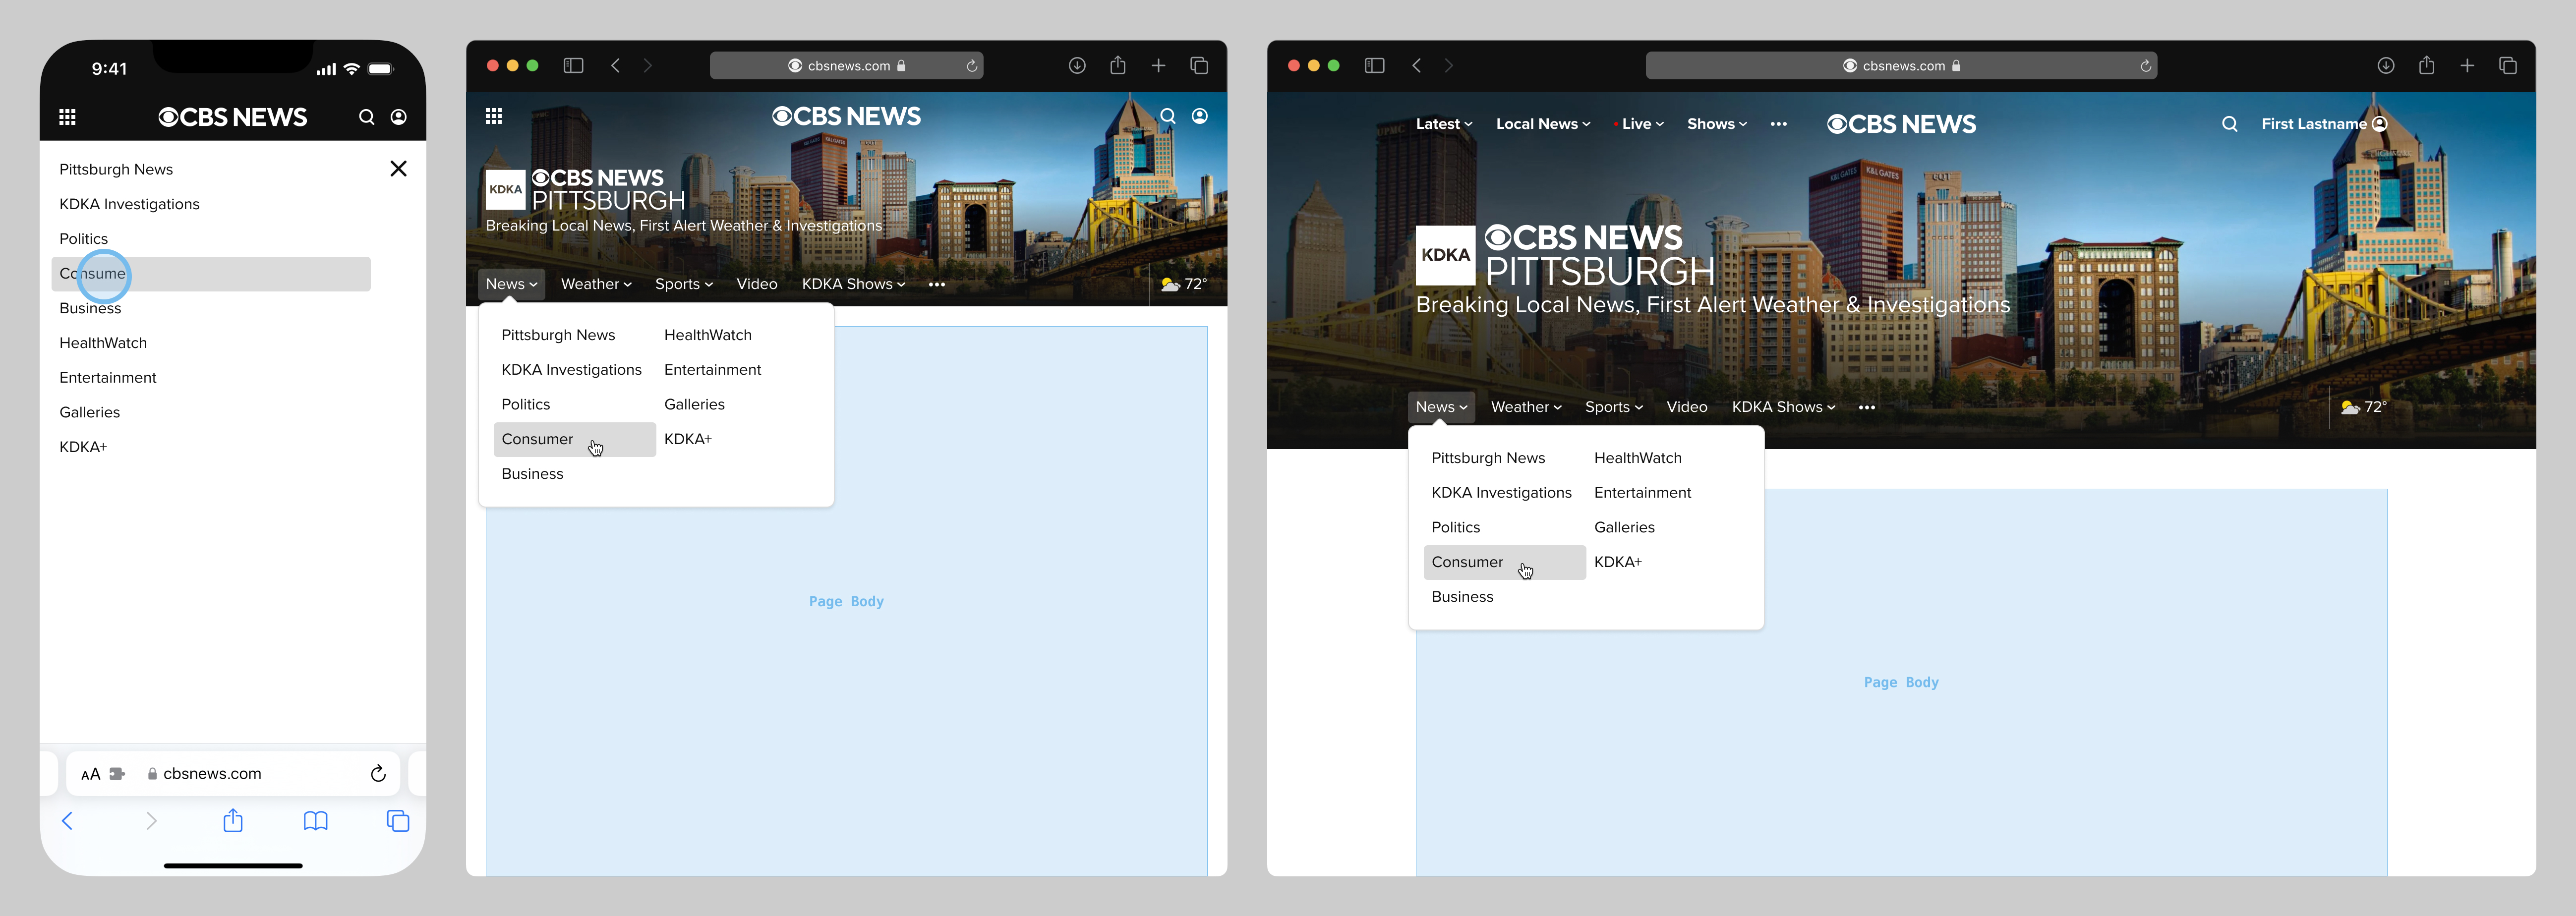Click the reload icon in the address bar
Screen dimensions: 2576x916
tap(970, 65)
